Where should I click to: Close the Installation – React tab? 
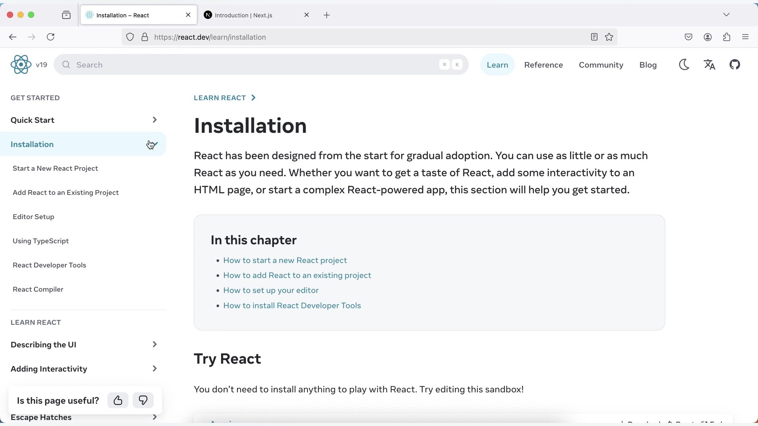point(188,15)
